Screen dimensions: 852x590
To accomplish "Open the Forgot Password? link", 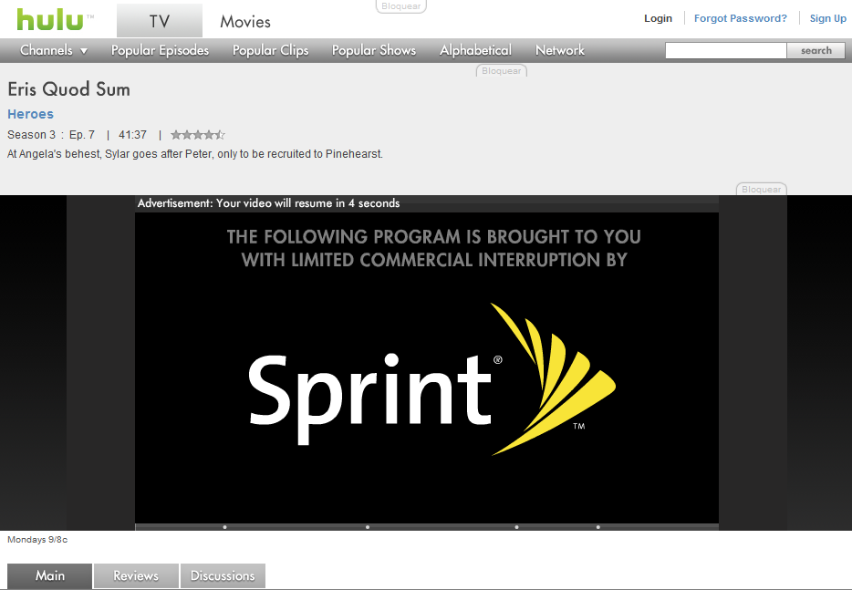I will 740,18.
